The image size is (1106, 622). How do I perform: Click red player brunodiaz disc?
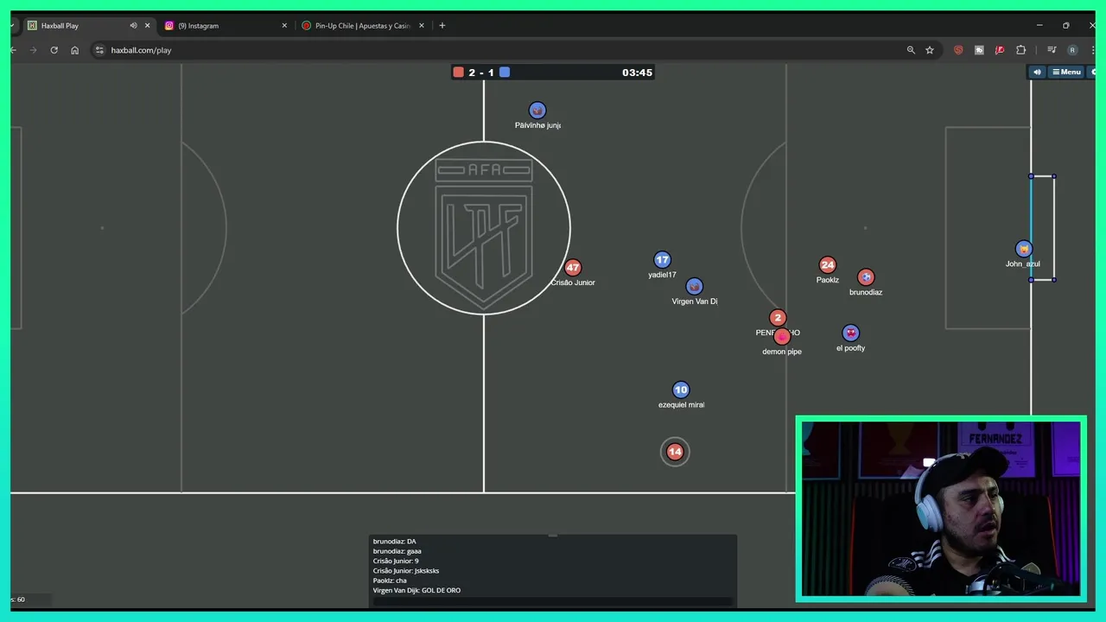[866, 277]
